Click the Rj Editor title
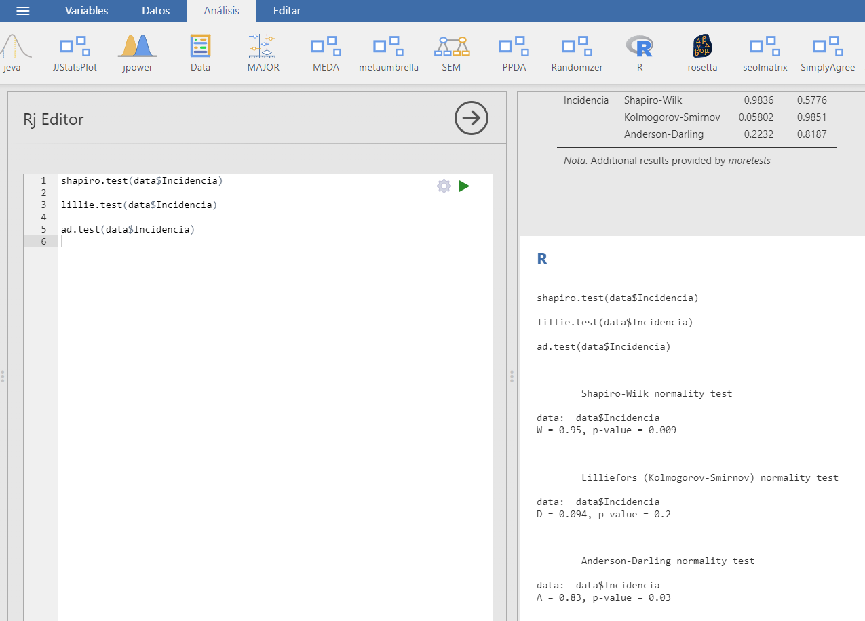 (x=54, y=119)
